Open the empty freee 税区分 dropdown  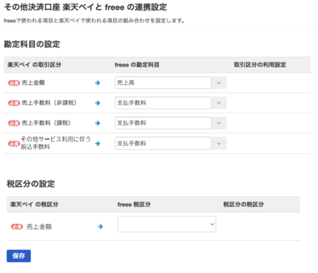166,224
